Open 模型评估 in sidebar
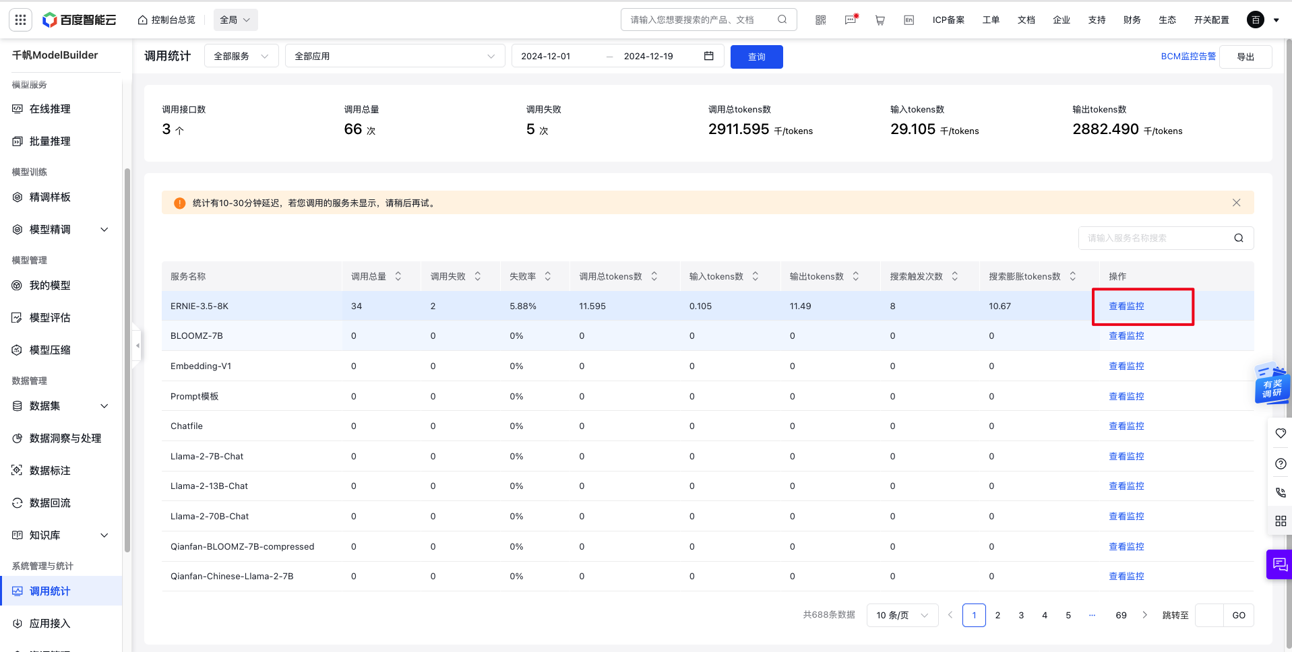Viewport: 1292px width, 652px height. point(50,318)
